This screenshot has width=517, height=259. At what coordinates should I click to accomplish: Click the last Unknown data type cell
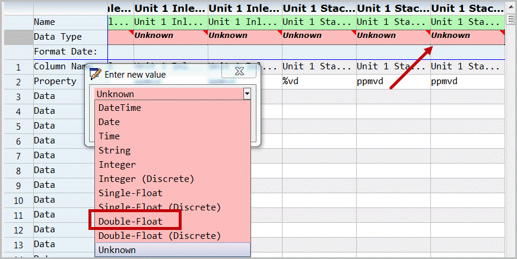(x=467, y=36)
